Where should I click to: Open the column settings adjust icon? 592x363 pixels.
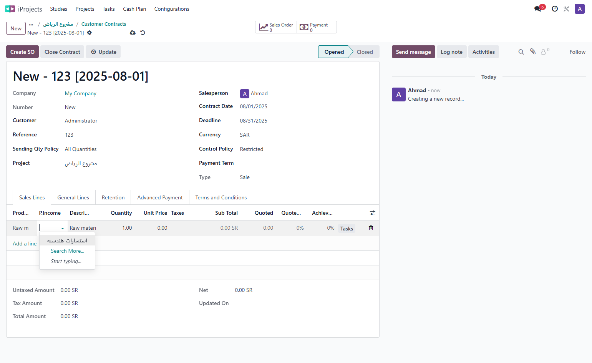tap(373, 213)
